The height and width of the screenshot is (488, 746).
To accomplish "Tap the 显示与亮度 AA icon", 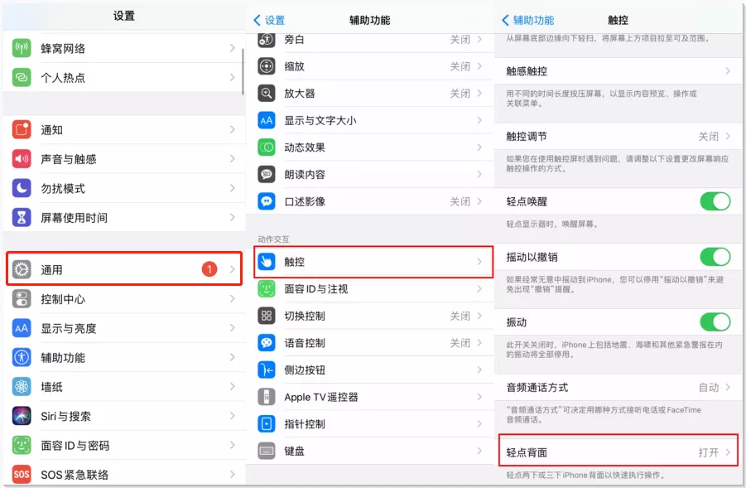I will click(22, 328).
